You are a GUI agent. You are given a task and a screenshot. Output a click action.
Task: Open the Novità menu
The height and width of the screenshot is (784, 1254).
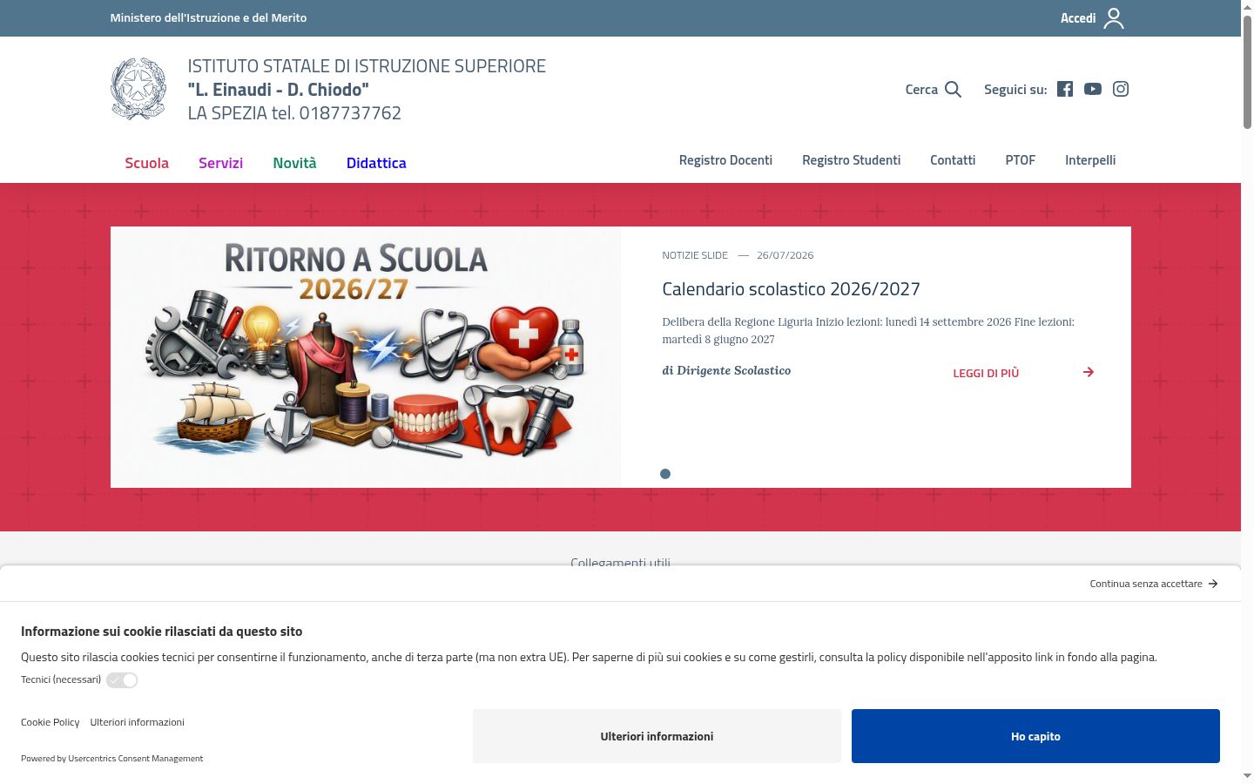pos(294,163)
